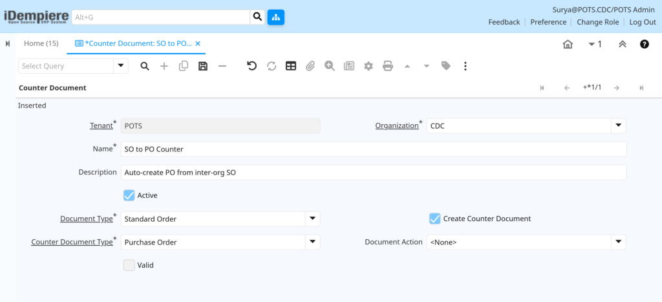Click the Delete record minus icon
The image size is (662, 302).
coord(222,66)
